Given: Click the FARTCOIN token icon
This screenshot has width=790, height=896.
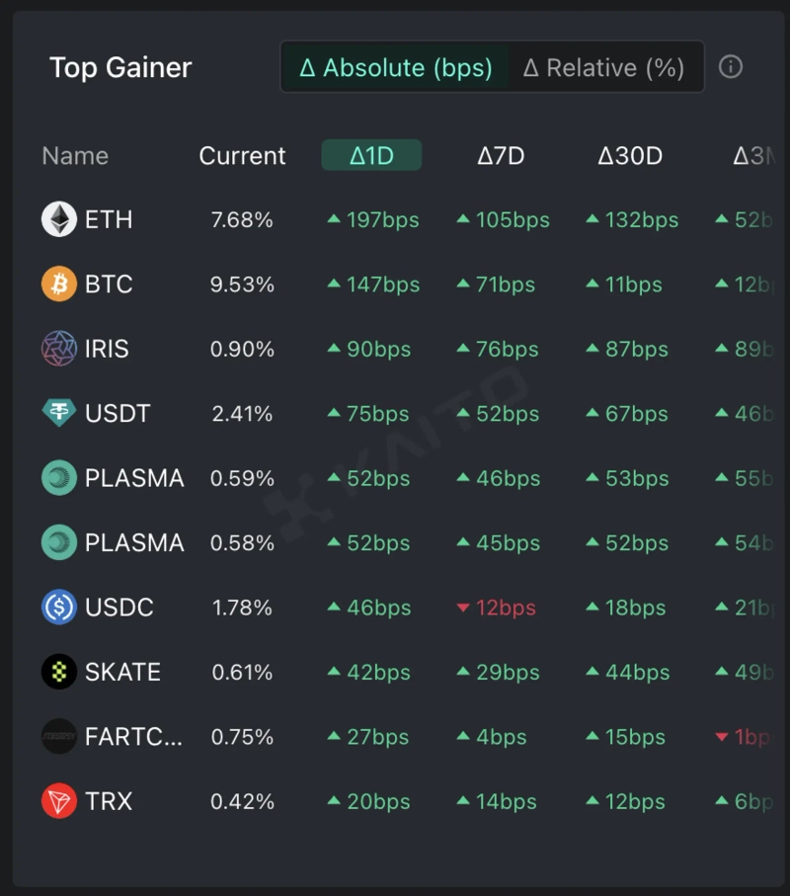Looking at the screenshot, I should click(x=59, y=737).
